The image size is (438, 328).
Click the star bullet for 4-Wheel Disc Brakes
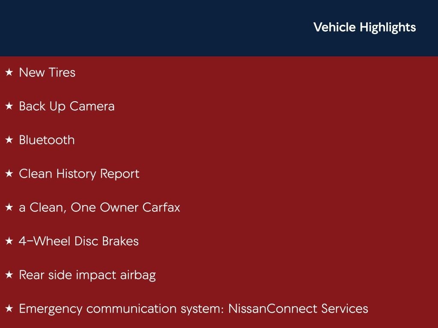[9, 241]
